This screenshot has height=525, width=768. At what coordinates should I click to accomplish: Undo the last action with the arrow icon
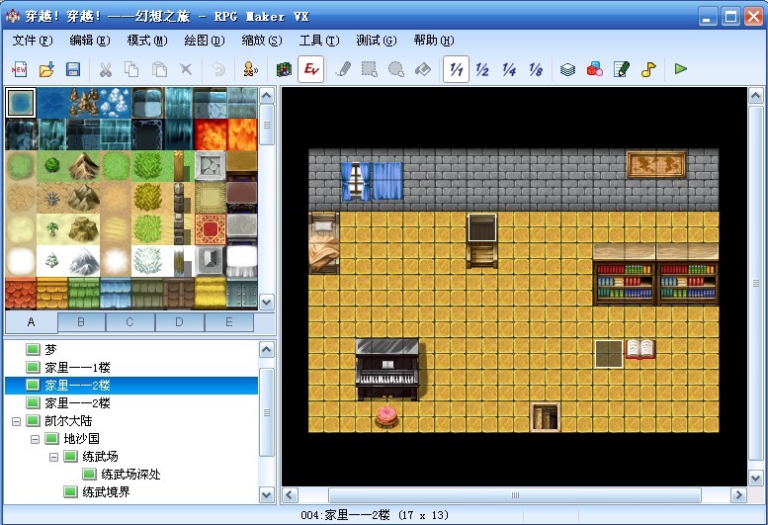pyautogui.click(x=218, y=69)
